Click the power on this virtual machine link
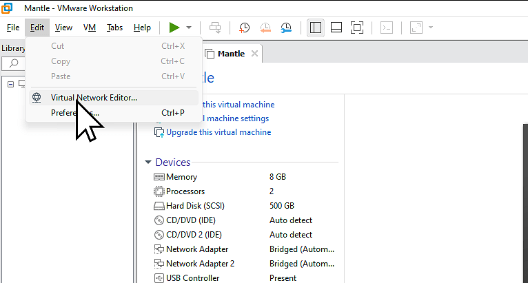 [x=238, y=105]
